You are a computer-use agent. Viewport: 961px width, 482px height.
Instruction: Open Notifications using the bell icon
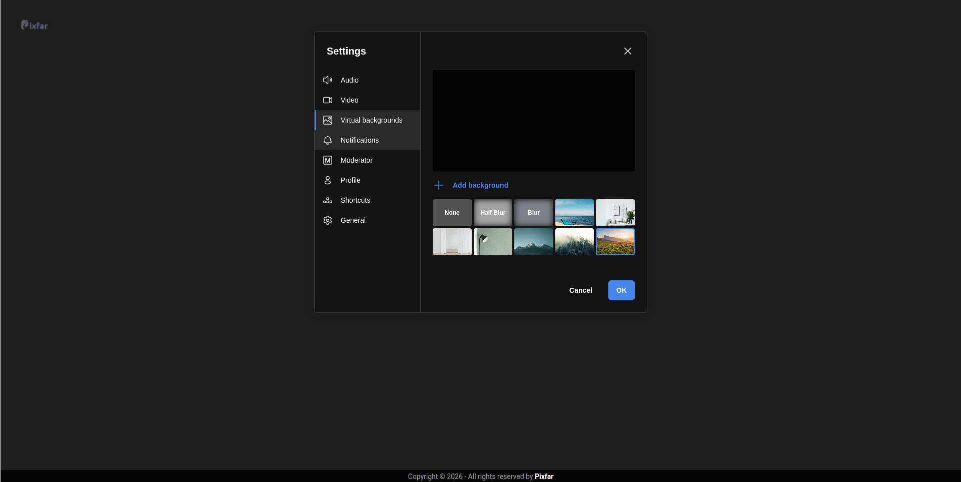(x=327, y=140)
